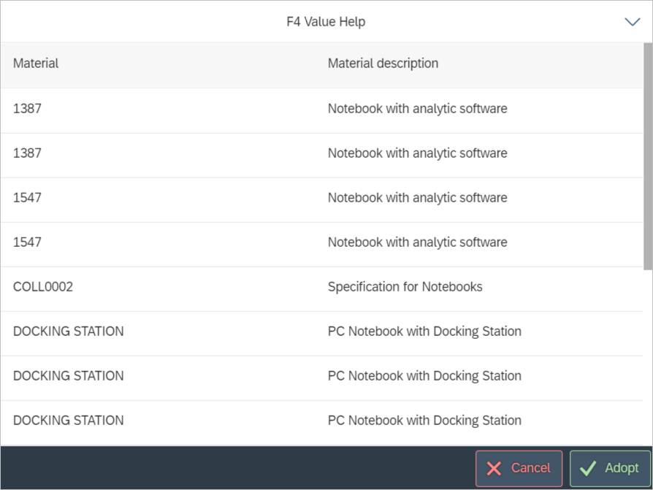The image size is (653, 490).
Task: Click the red X icon on Cancel
Action: pyautogui.click(x=494, y=468)
